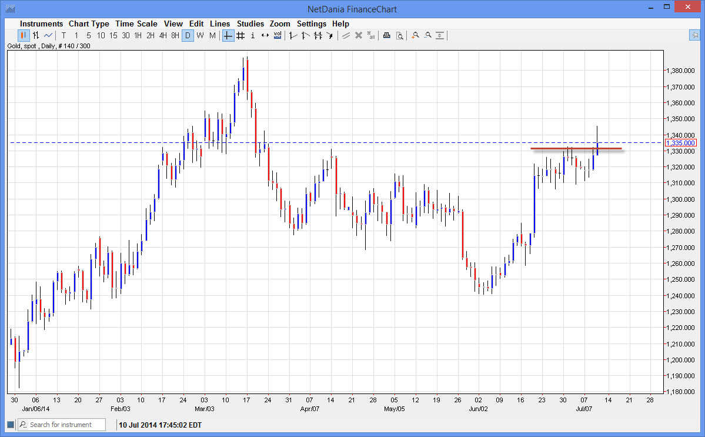Open the Chart Type menu
The image size is (705, 437).
tap(89, 24)
